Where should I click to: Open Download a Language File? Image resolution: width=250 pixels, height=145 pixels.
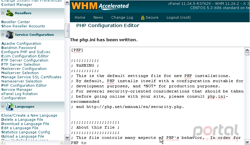pos(25,124)
